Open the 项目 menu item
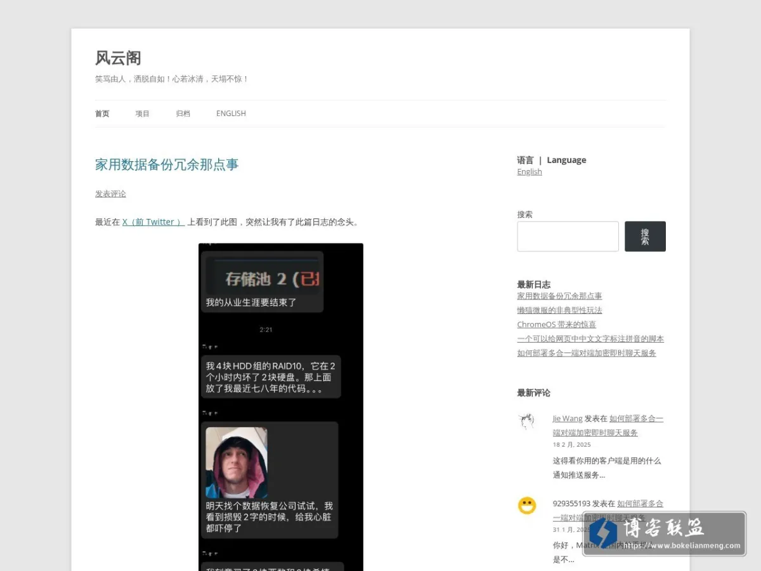The height and width of the screenshot is (571, 761). click(x=142, y=114)
